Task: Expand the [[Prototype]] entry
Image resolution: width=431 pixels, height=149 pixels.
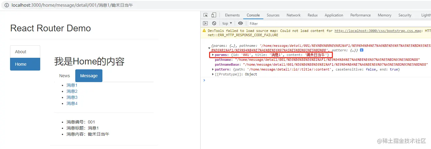Action: point(213,74)
